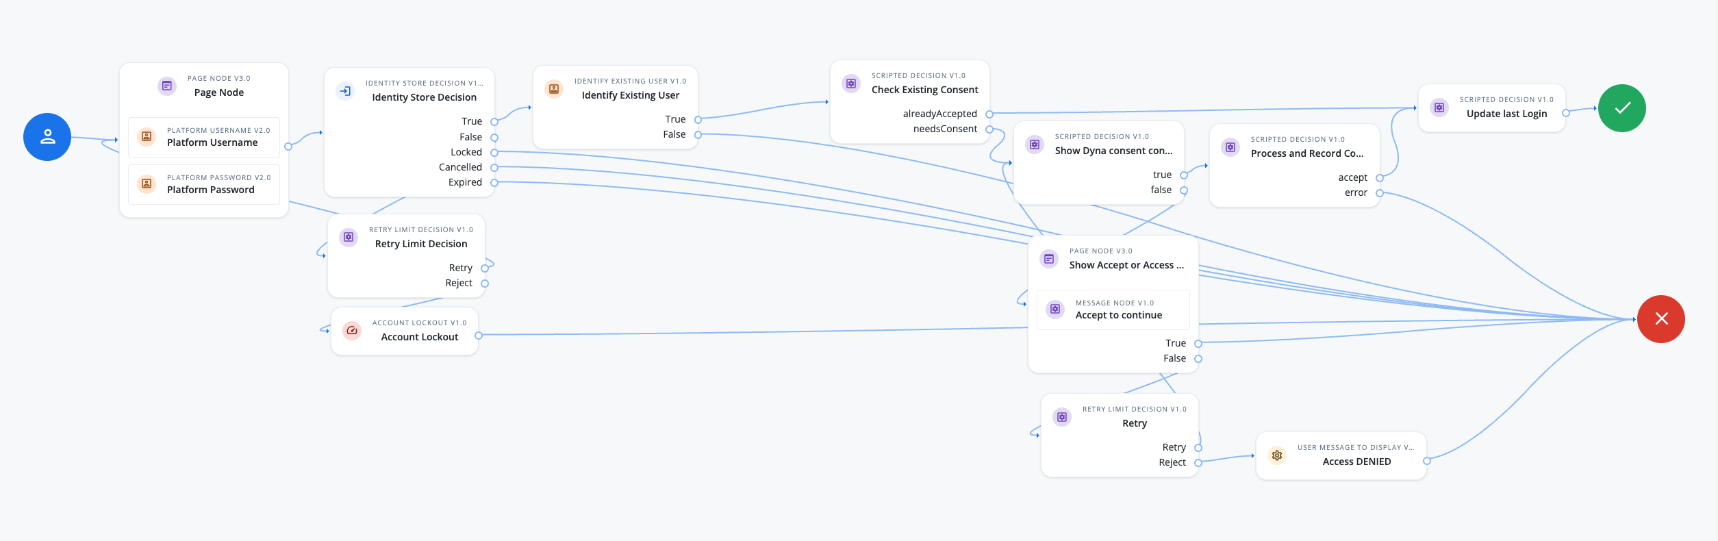Click the Identify Existing User icon
This screenshot has width=1718, height=541.
click(554, 89)
